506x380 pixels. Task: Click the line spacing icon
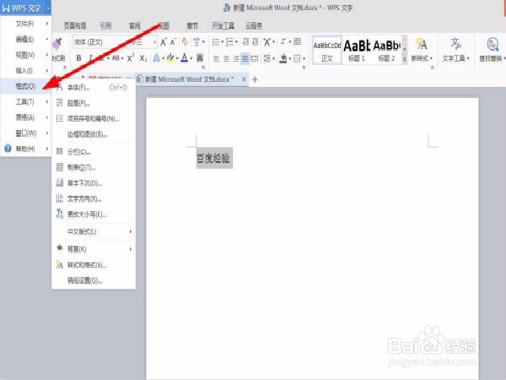[267, 58]
